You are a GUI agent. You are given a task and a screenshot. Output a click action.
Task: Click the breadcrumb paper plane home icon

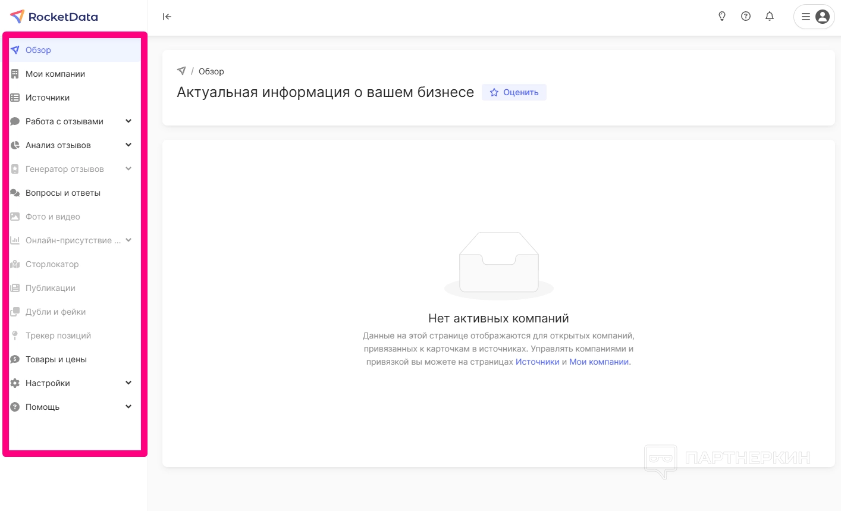click(181, 71)
